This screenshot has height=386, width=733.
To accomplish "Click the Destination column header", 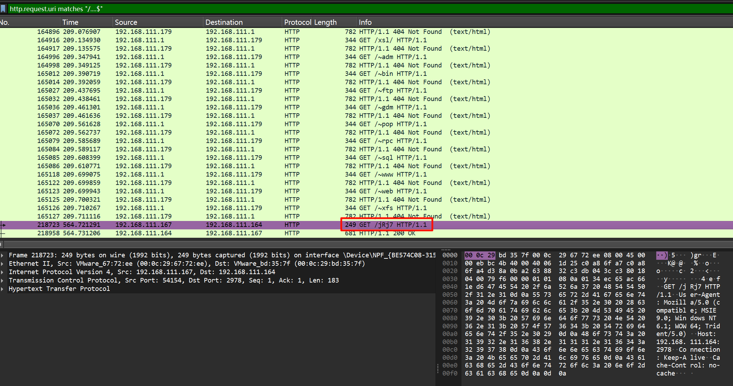I will pyautogui.click(x=224, y=22).
